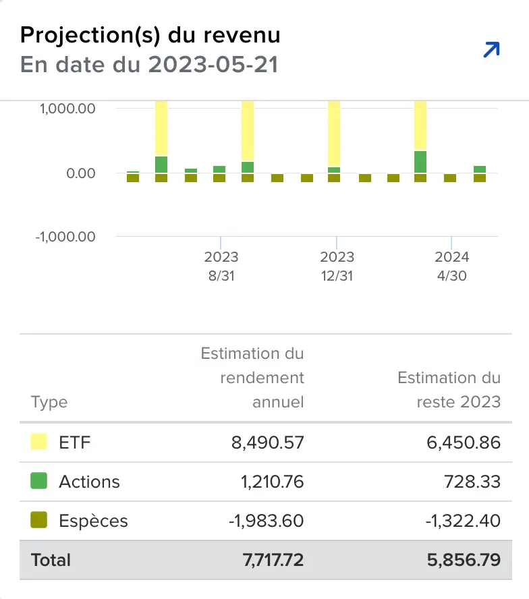Click the 2024 4/30 axis marker
Viewport: 529px width, 599px height.
(x=452, y=266)
